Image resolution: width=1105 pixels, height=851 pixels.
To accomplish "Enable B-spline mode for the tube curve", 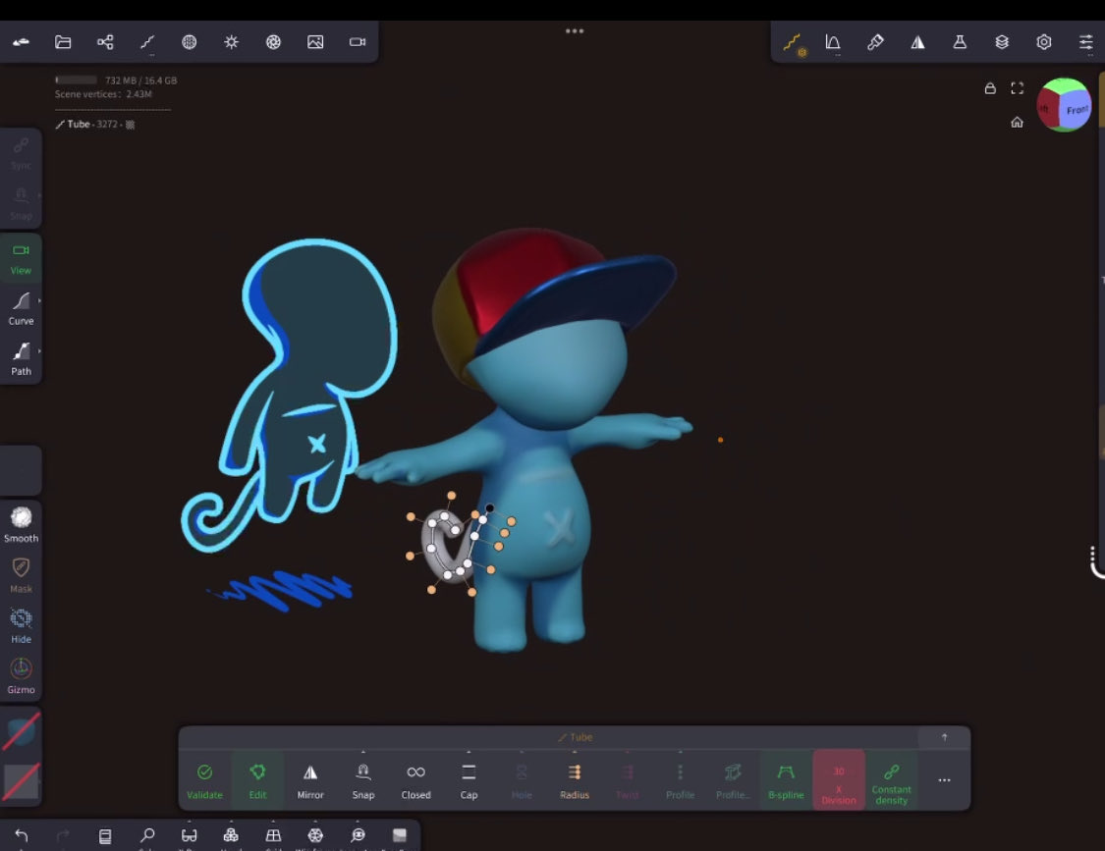I will (786, 779).
